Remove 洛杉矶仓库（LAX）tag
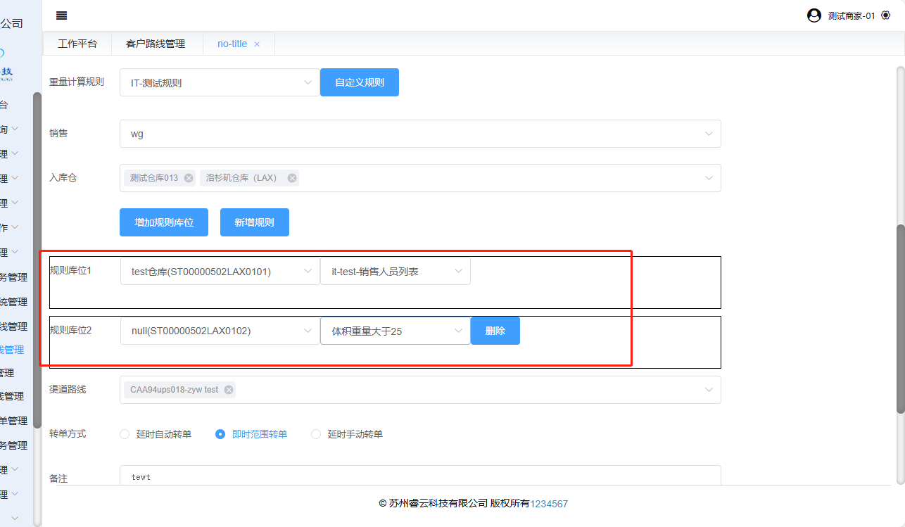Screen dimensions: 905x527 tap(291, 178)
